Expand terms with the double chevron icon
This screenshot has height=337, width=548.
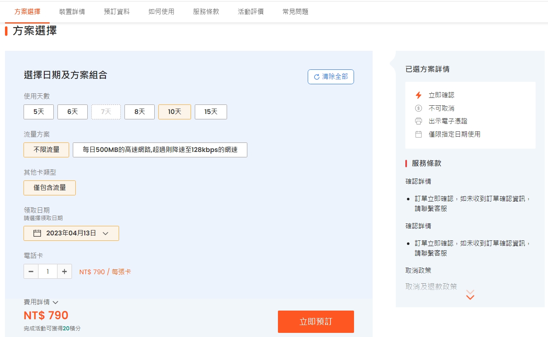tap(470, 294)
